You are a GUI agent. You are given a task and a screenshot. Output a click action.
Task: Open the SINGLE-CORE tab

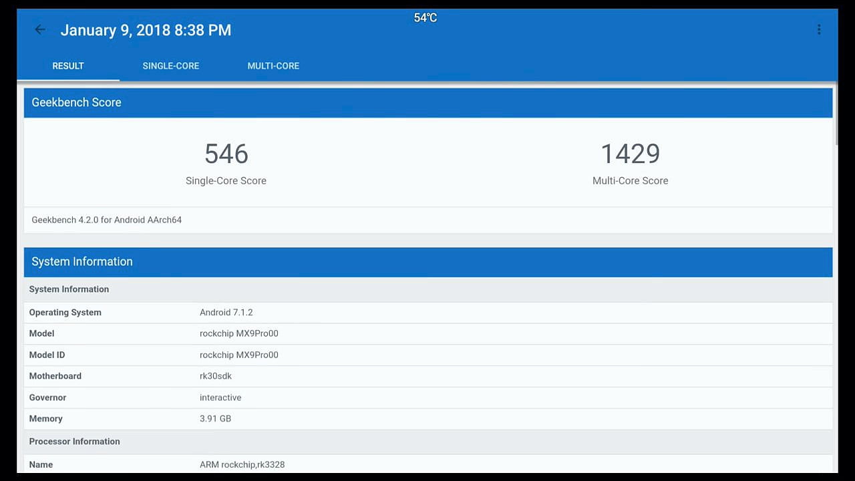coord(171,66)
